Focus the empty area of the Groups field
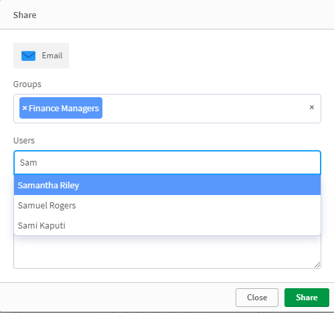 pyautogui.click(x=204, y=109)
